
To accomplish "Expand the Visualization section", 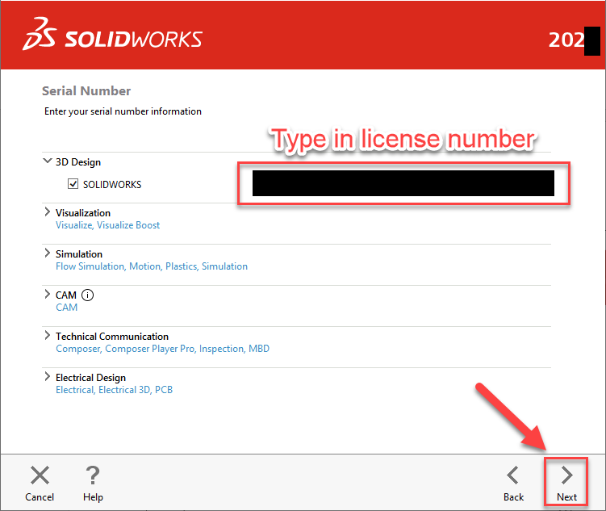I will click(47, 212).
